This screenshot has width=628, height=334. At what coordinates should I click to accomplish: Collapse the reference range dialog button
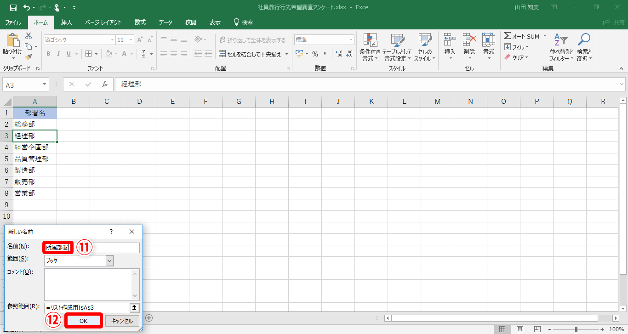tap(135, 308)
